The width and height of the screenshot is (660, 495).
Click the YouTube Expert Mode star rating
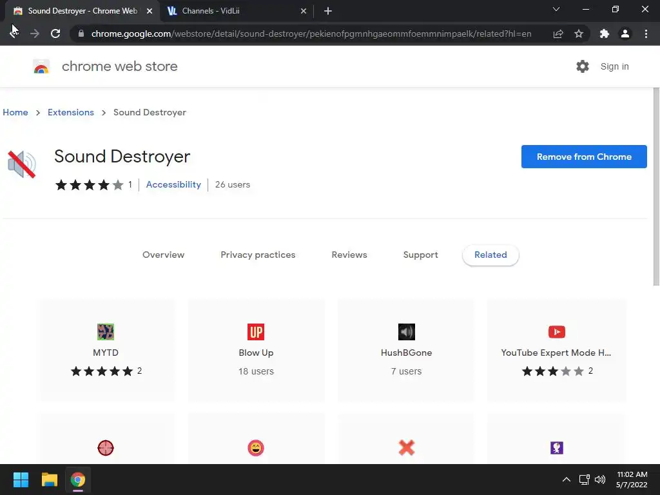click(x=552, y=371)
